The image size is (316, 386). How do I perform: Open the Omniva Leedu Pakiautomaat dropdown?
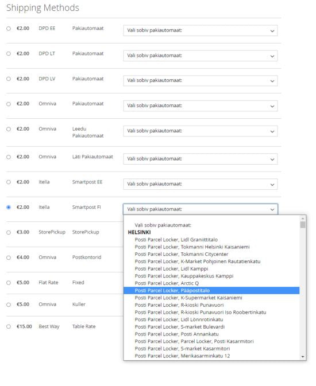(201, 131)
